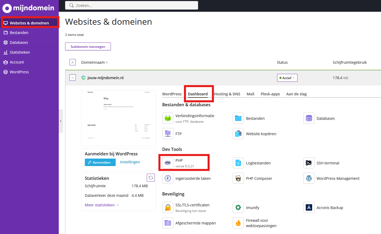Collapse the jouw-mijndomein.nl domain row

(73, 78)
